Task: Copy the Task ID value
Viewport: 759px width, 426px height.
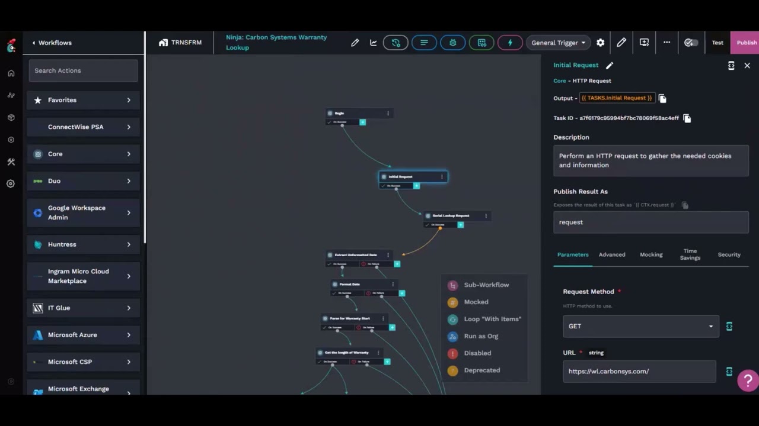Action: point(687,118)
